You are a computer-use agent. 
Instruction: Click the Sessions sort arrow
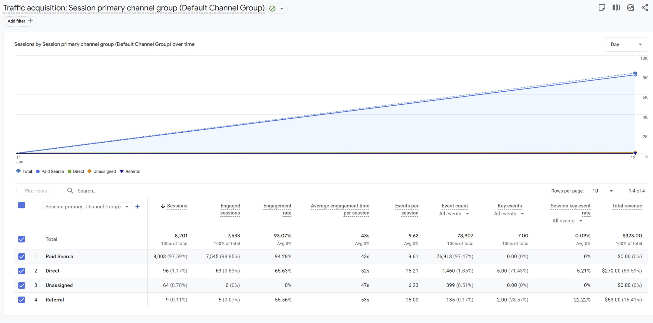163,206
